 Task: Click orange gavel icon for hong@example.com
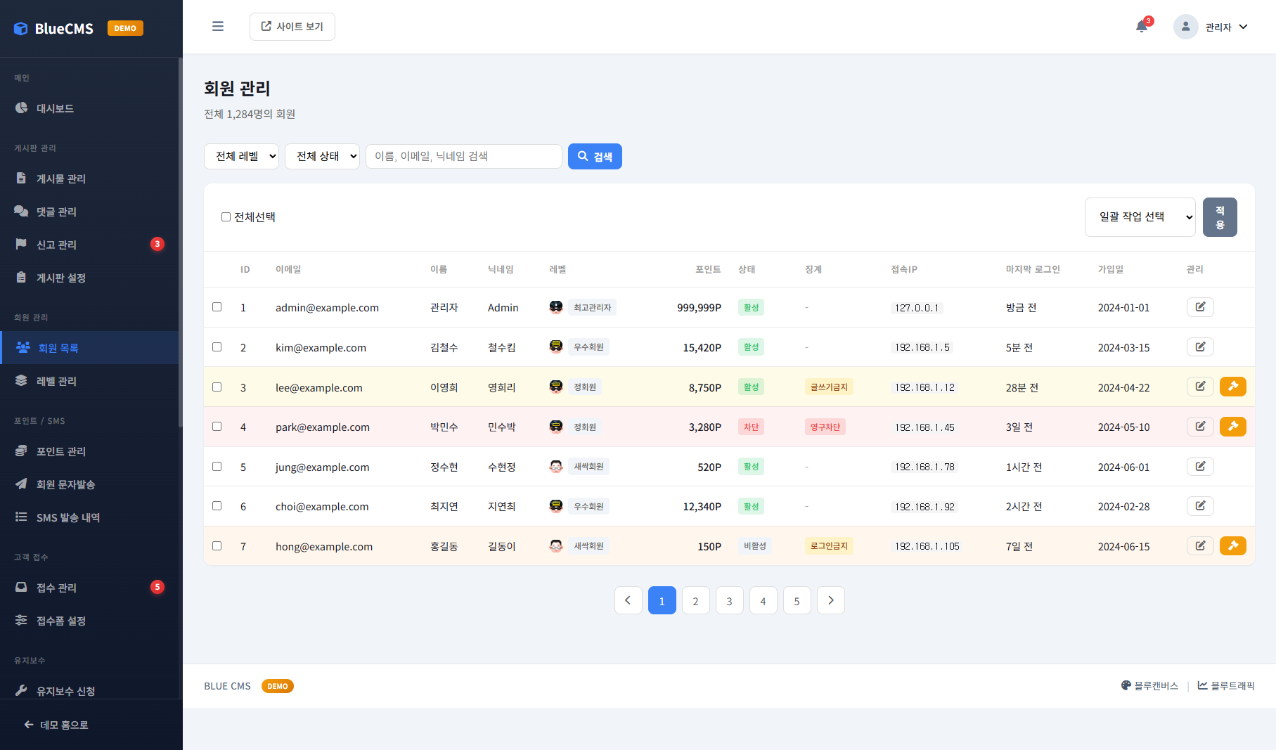[x=1232, y=546]
